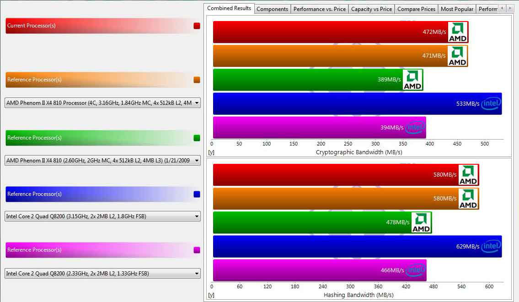Click the AMD logo on the 389MB/s bar
519x302 pixels.
coord(412,80)
